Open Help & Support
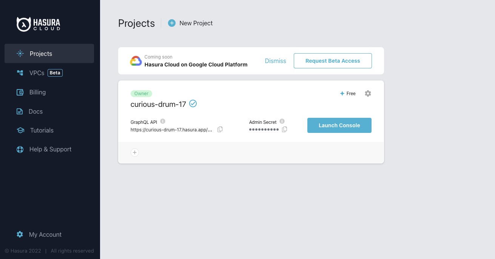Screen dimensions: 495x259 [x=50, y=149]
